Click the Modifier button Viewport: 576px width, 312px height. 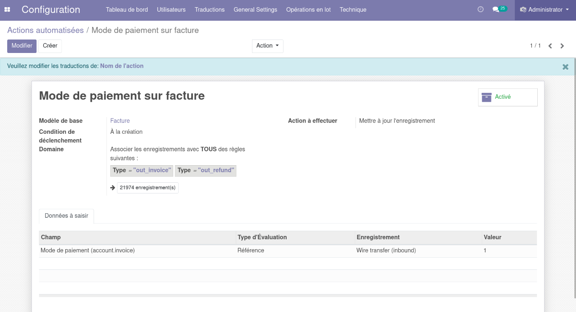[22, 46]
